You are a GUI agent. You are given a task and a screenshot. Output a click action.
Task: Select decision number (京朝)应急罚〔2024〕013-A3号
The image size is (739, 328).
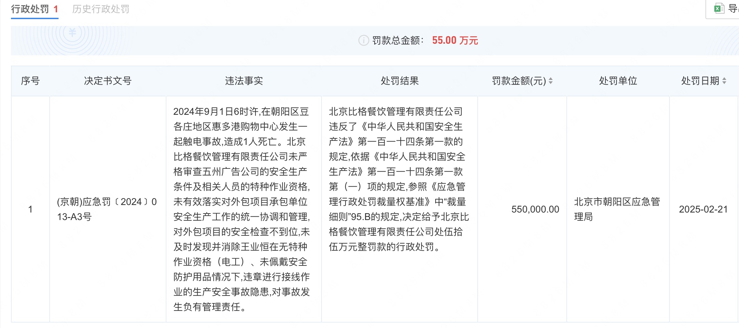point(107,209)
